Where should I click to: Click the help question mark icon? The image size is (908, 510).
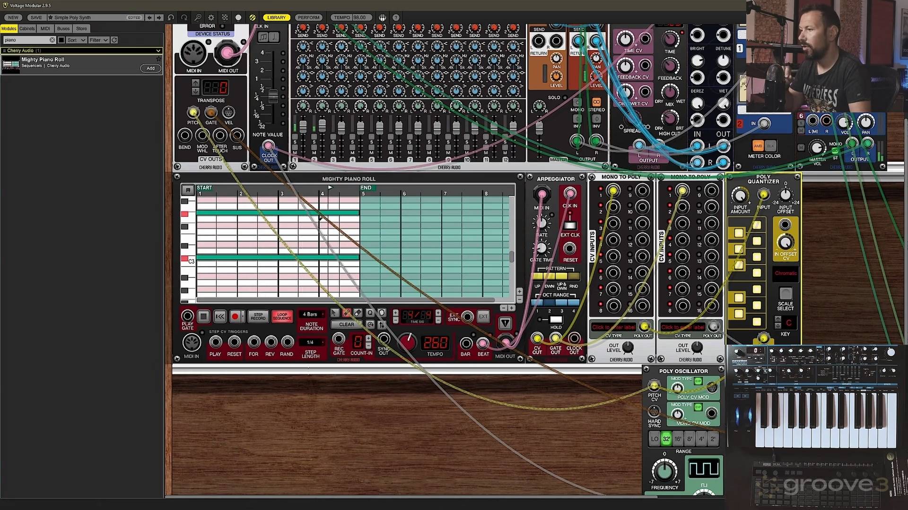point(396,17)
